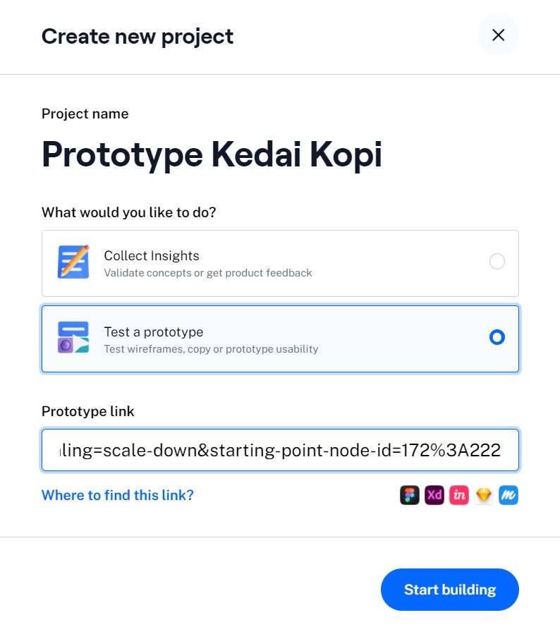Screen dimensions: 560x627
Task: Click the "Create new project" dialog heading
Action: [138, 36]
